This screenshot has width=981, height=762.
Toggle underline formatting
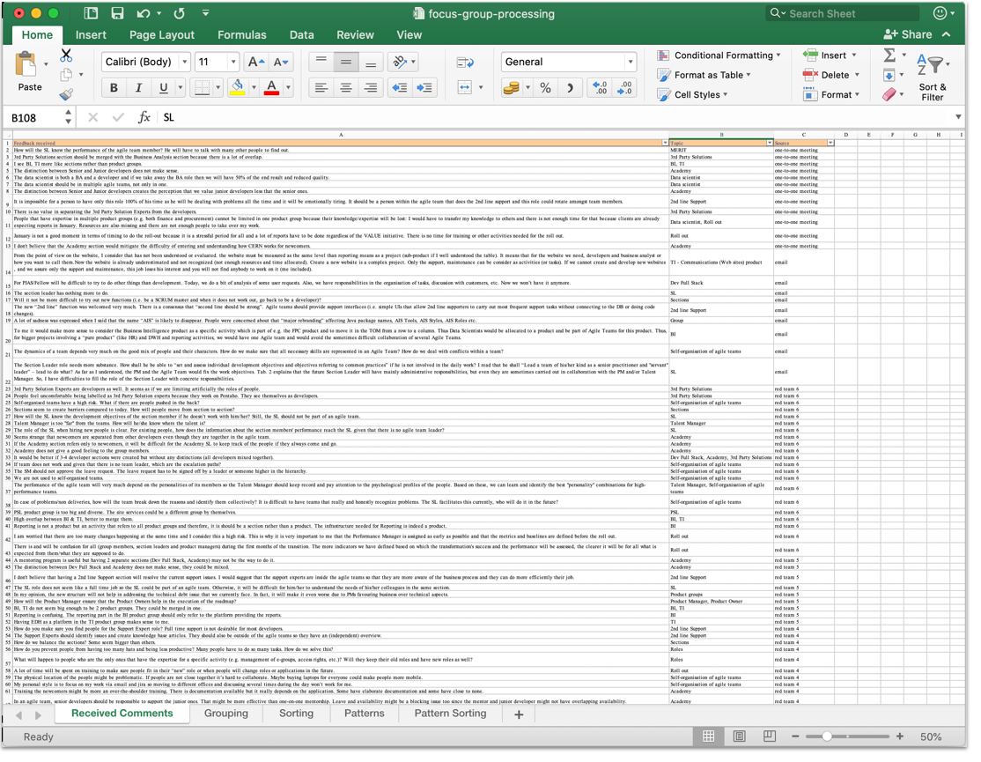pos(163,87)
